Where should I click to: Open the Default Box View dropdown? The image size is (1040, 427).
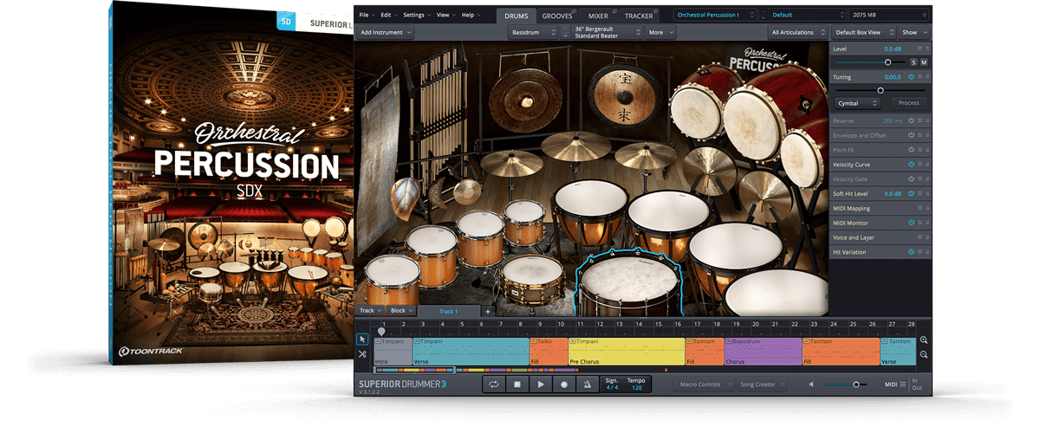pos(862,32)
